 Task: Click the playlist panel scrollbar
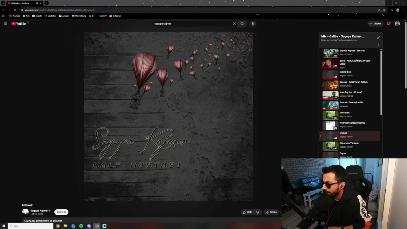[x=381, y=83]
